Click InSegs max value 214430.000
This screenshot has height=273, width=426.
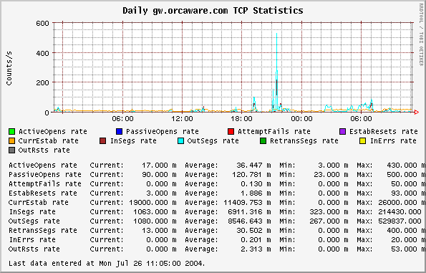(x=400, y=212)
